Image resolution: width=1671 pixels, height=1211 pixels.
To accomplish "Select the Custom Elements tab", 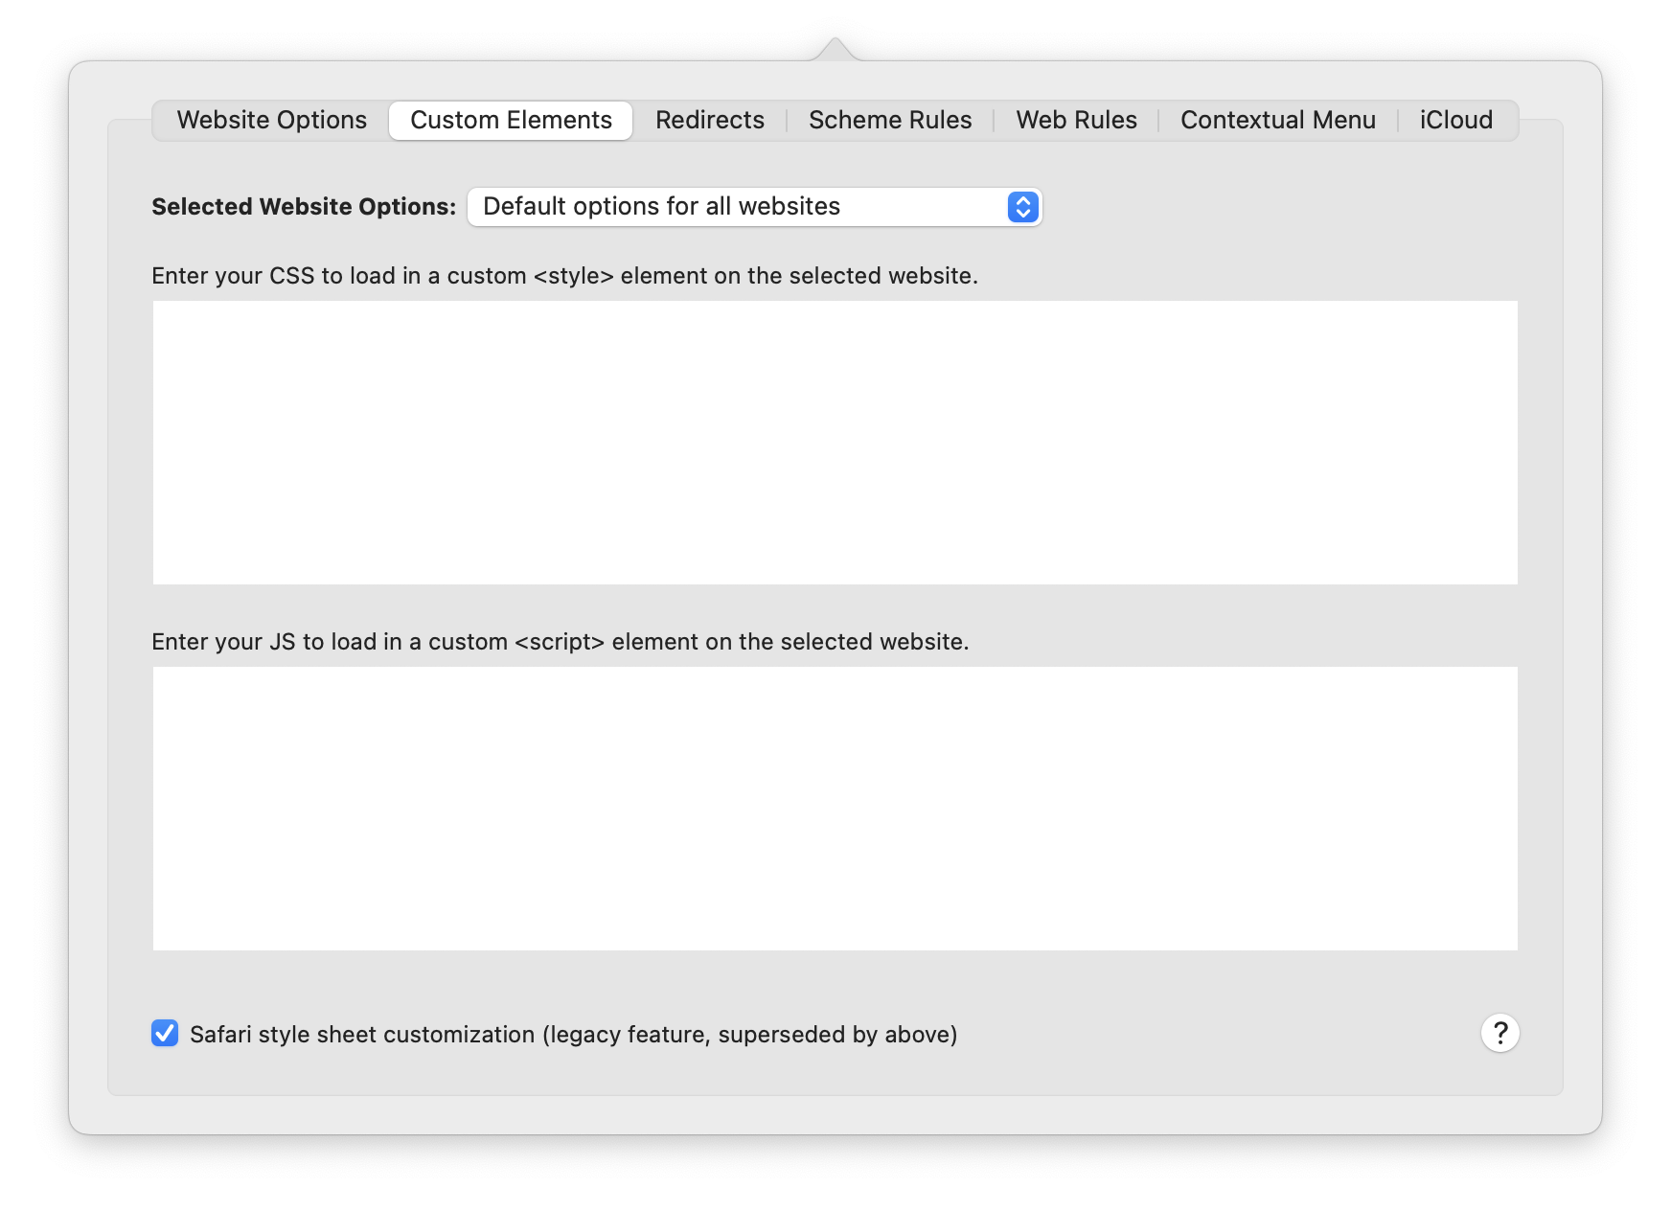I will pyautogui.click(x=511, y=121).
